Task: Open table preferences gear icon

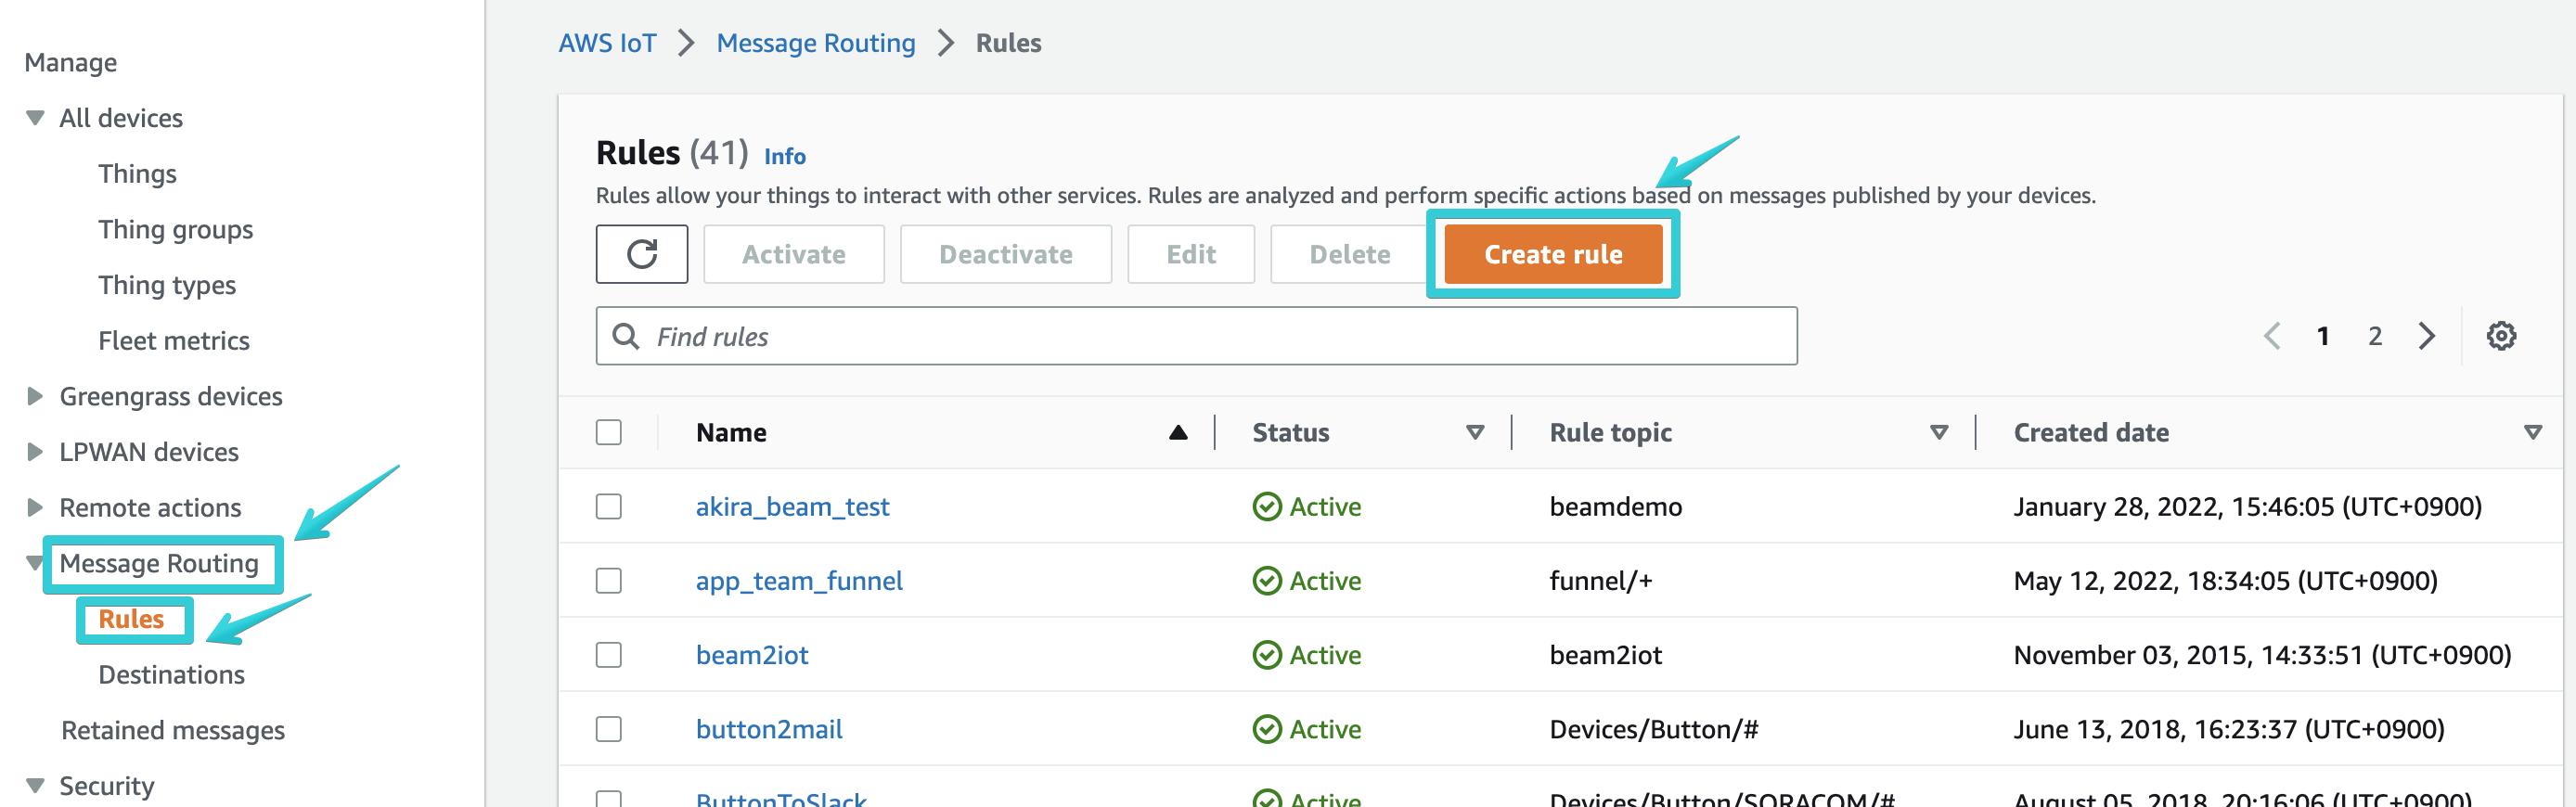Action: click(x=2500, y=336)
